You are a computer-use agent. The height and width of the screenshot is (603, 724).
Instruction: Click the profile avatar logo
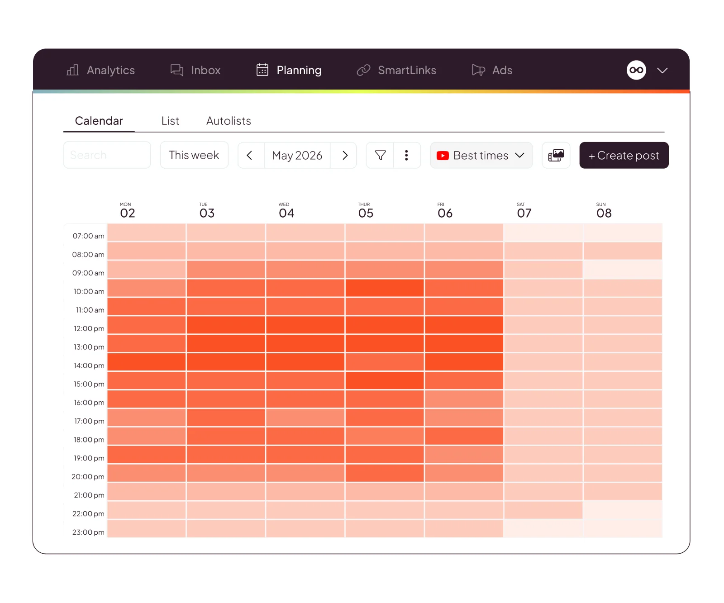tap(636, 70)
